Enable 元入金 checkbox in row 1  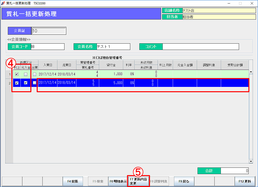click(x=26, y=74)
